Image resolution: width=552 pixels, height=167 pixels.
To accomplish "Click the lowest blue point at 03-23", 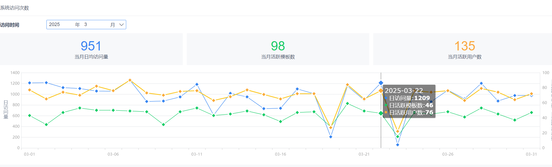I will 398,145.
